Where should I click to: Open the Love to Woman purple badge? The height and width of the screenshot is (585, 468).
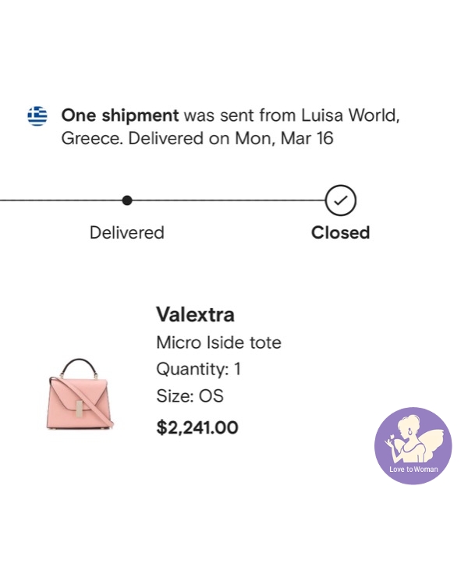pyautogui.click(x=413, y=445)
